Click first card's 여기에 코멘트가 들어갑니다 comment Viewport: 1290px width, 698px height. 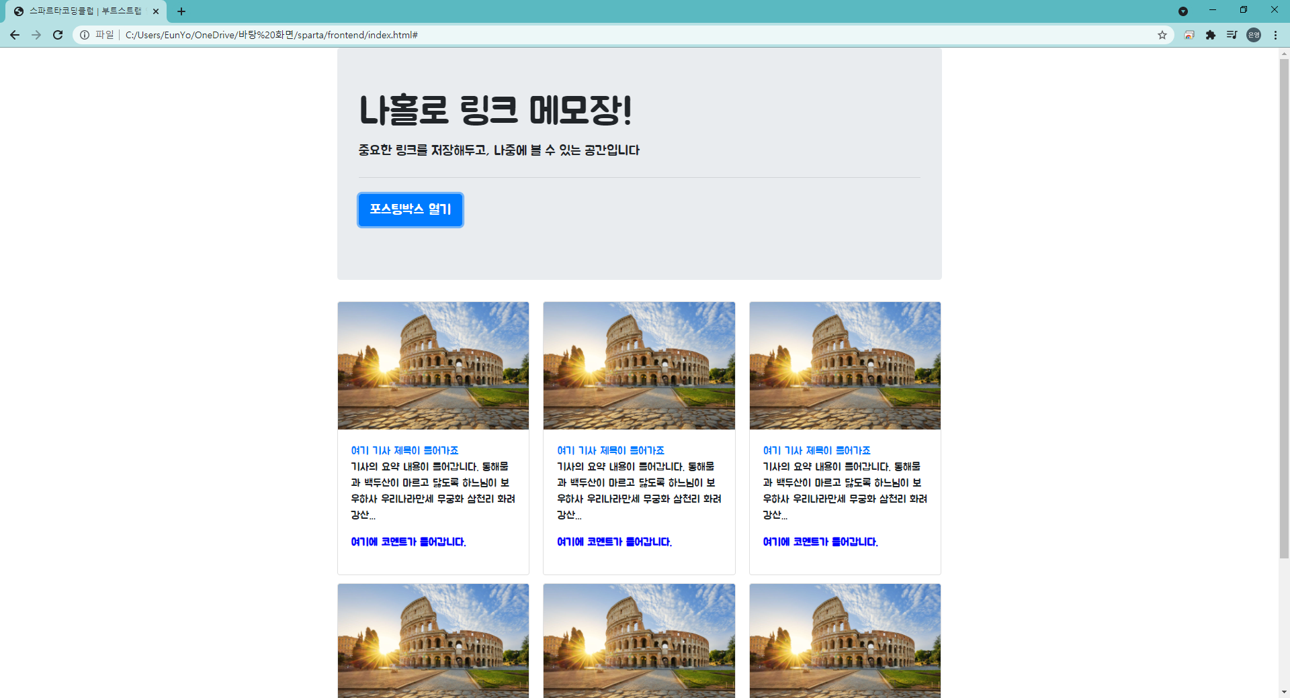click(408, 542)
